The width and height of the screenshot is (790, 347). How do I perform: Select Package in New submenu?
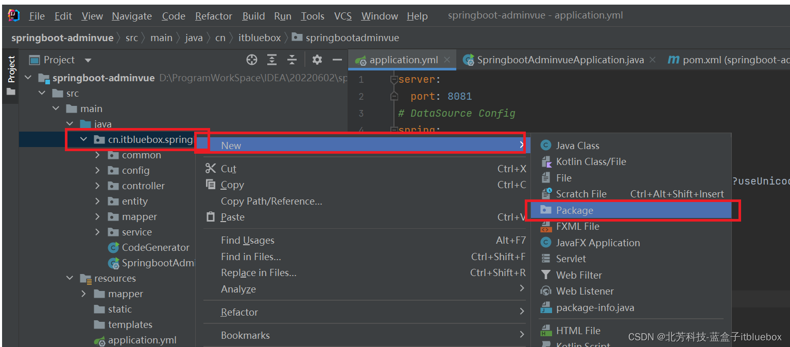[631, 210]
